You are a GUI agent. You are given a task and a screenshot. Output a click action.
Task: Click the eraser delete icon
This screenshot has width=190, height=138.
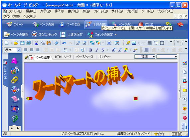click(x=56, y=43)
